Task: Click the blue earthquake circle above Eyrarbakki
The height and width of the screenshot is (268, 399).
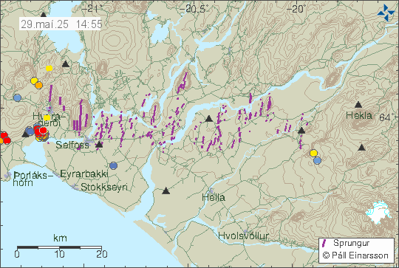Action: click(114, 166)
